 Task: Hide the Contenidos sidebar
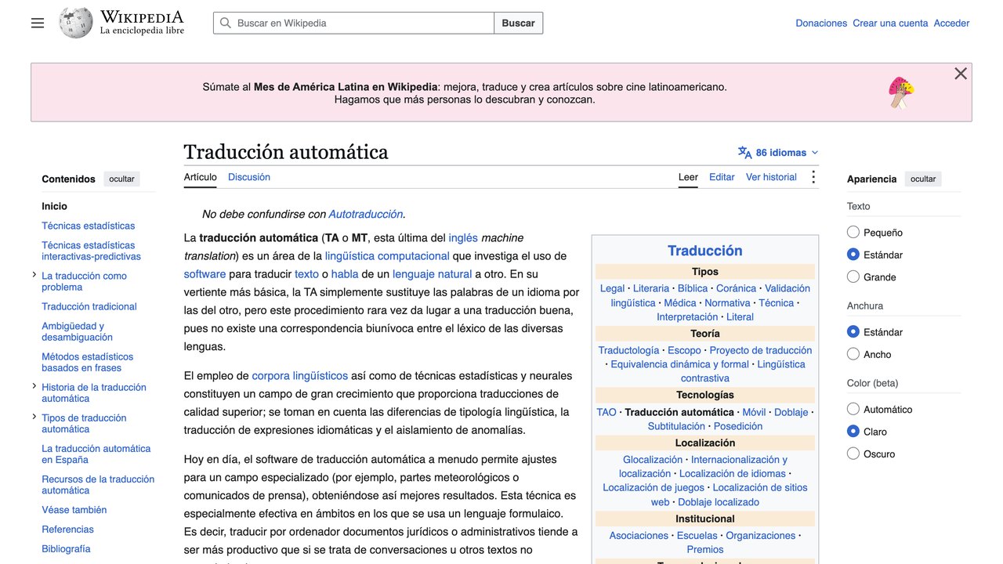tap(121, 179)
